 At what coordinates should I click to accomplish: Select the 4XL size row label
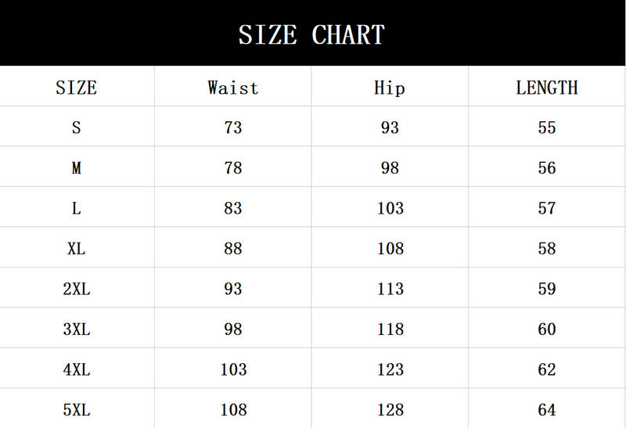pos(76,369)
